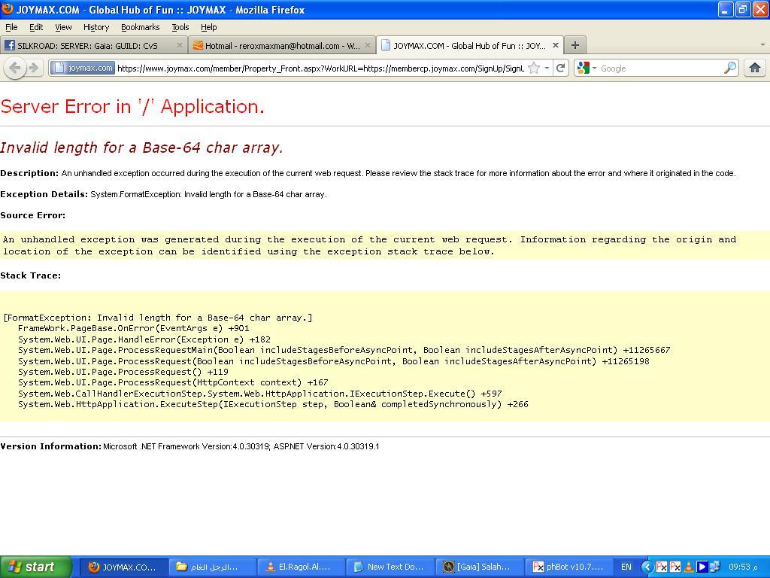Click the "Description:" label
Screen dimensions: 770x578
click(x=29, y=173)
